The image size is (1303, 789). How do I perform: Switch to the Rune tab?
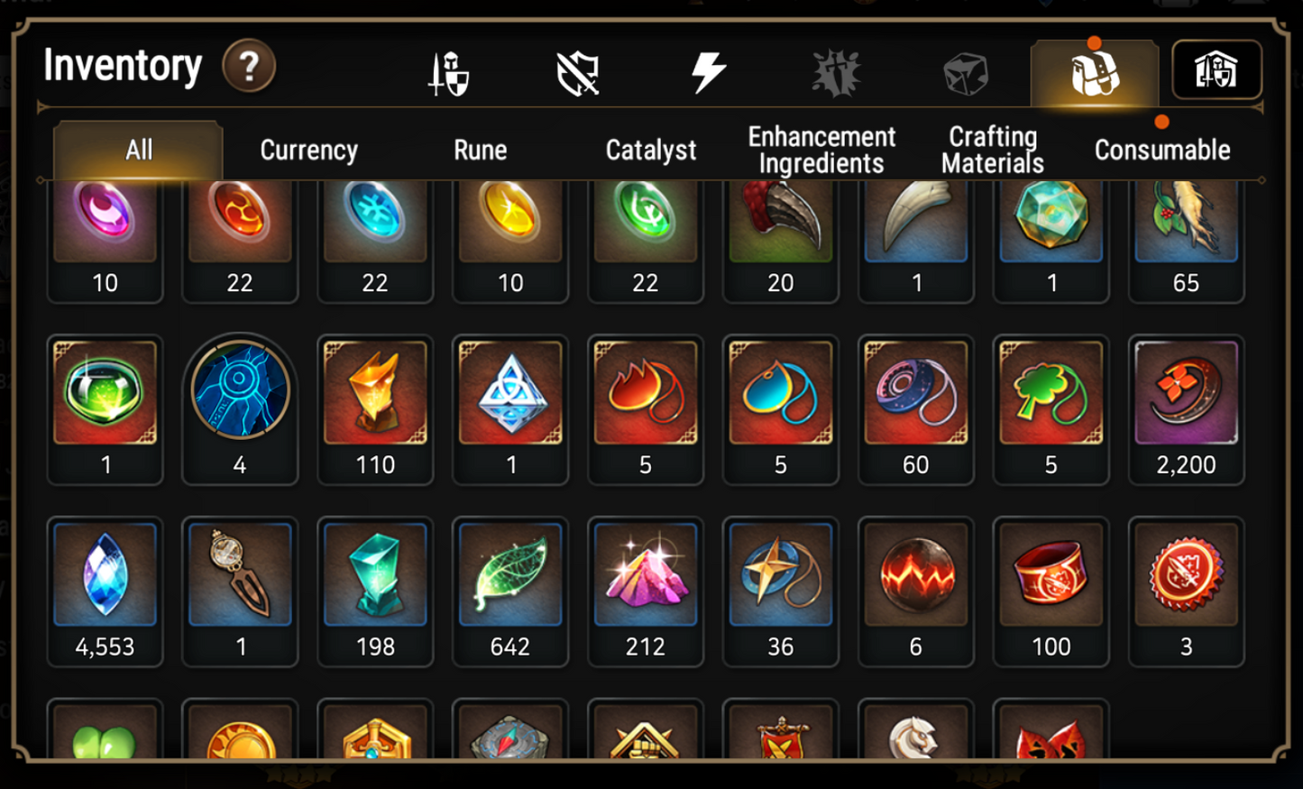[x=481, y=150]
